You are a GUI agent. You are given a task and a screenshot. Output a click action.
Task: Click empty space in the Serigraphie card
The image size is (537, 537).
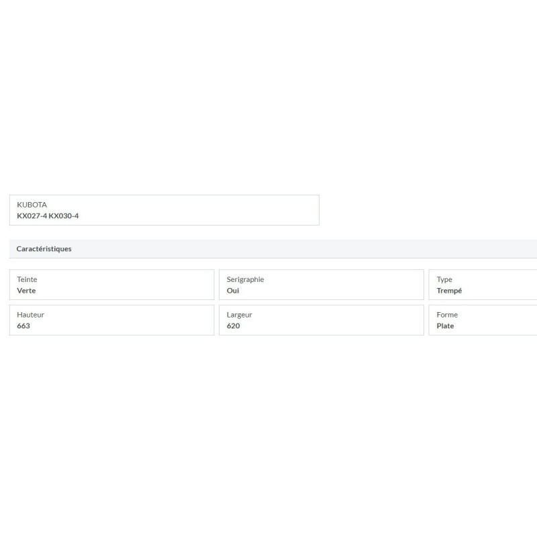pyautogui.click(x=342, y=285)
